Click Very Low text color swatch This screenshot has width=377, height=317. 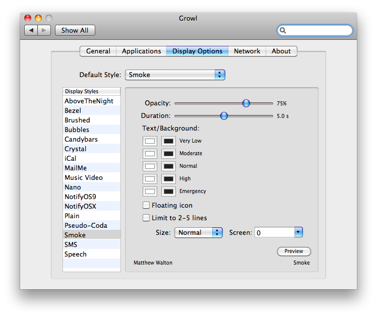pos(150,141)
